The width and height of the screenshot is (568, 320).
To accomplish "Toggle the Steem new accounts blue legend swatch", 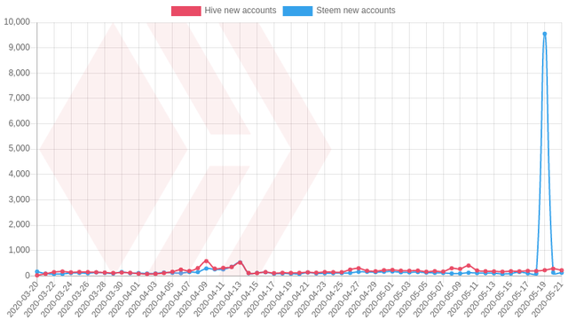I will 297,11.
